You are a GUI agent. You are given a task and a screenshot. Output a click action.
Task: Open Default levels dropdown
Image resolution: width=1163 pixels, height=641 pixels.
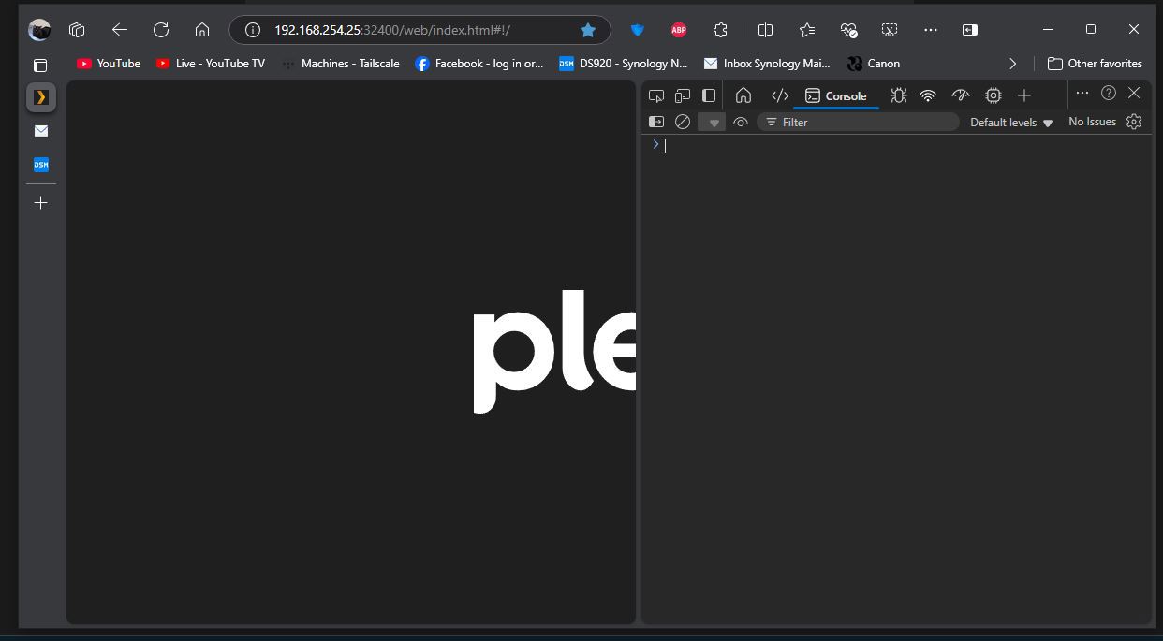(x=1011, y=123)
